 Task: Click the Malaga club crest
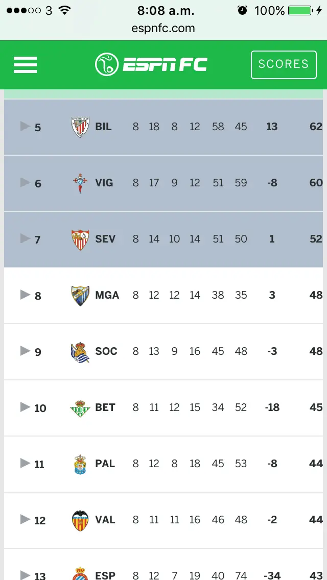(x=80, y=296)
